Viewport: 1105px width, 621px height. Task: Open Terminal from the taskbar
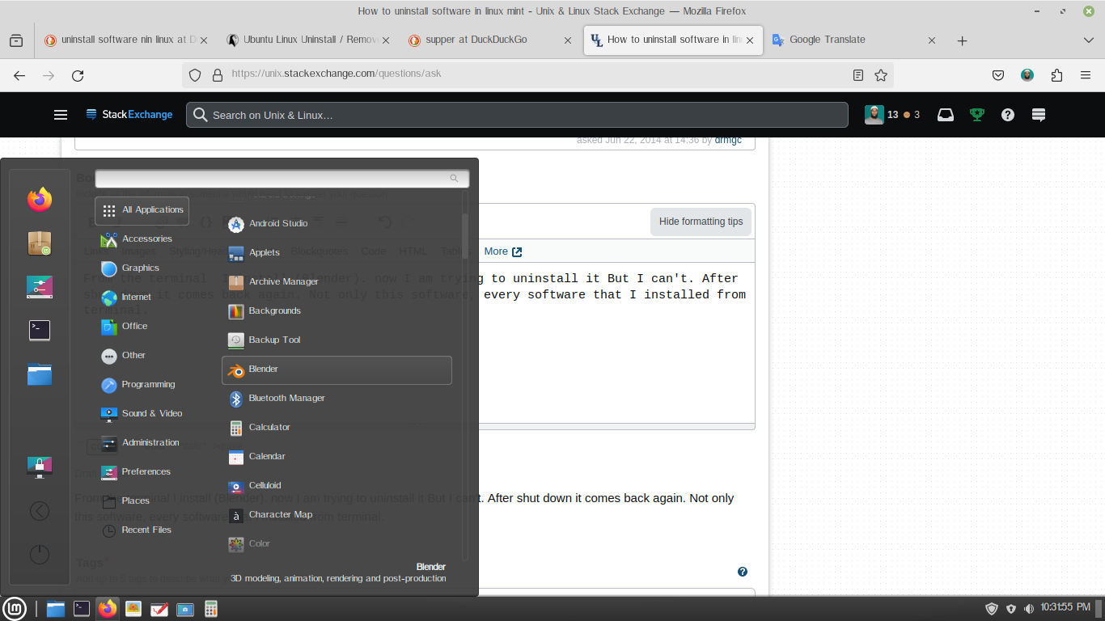point(82,609)
